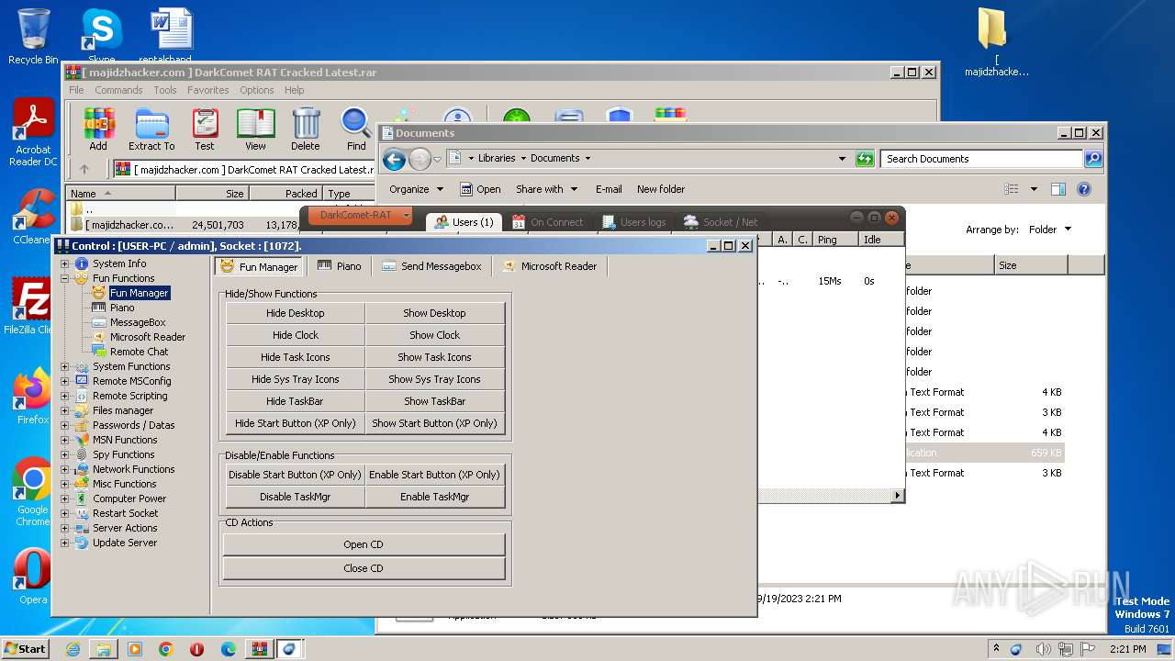Image resolution: width=1175 pixels, height=661 pixels.
Task: Click Open CD button
Action: (364, 544)
